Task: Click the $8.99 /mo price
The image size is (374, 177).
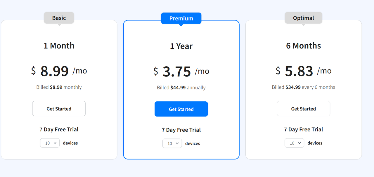Action: click(59, 71)
